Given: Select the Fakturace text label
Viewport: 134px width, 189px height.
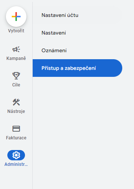Looking at the screenshot, I should click(16, 138).
